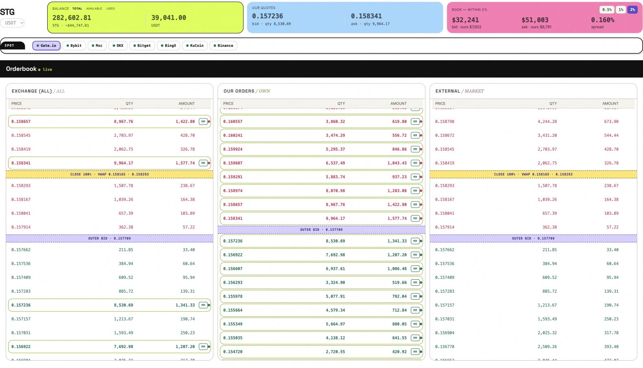
Task: Click MM badge on 0.160557 order in Our Orders
Action: [415, 121]
